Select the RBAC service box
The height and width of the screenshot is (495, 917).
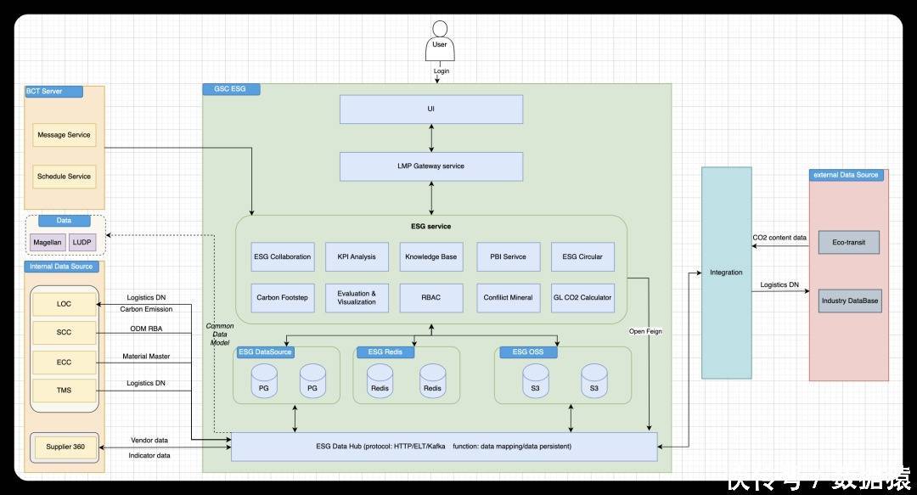(x=431, y=297)
